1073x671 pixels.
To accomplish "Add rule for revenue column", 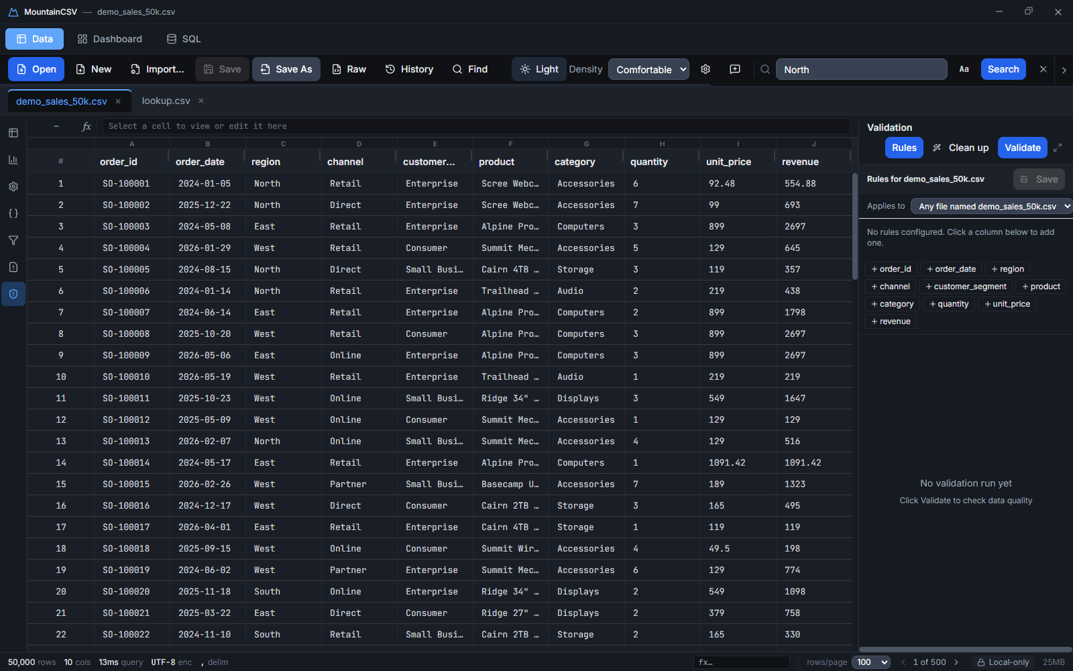I will (891, 321).
